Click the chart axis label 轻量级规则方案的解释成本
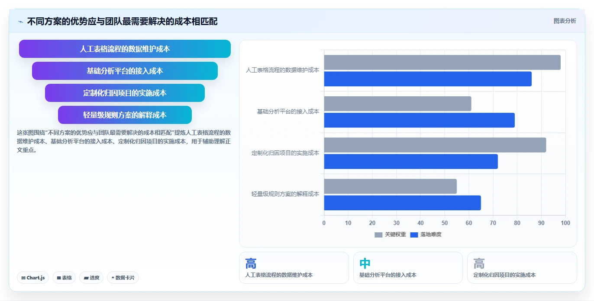 tap(285, 194)
